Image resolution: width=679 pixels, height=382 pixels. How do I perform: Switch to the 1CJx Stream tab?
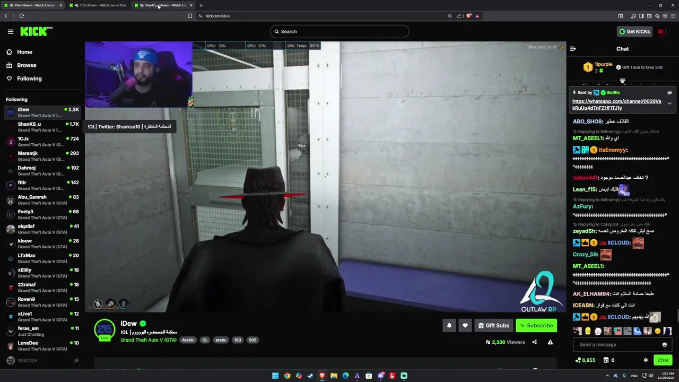[98, 5]
